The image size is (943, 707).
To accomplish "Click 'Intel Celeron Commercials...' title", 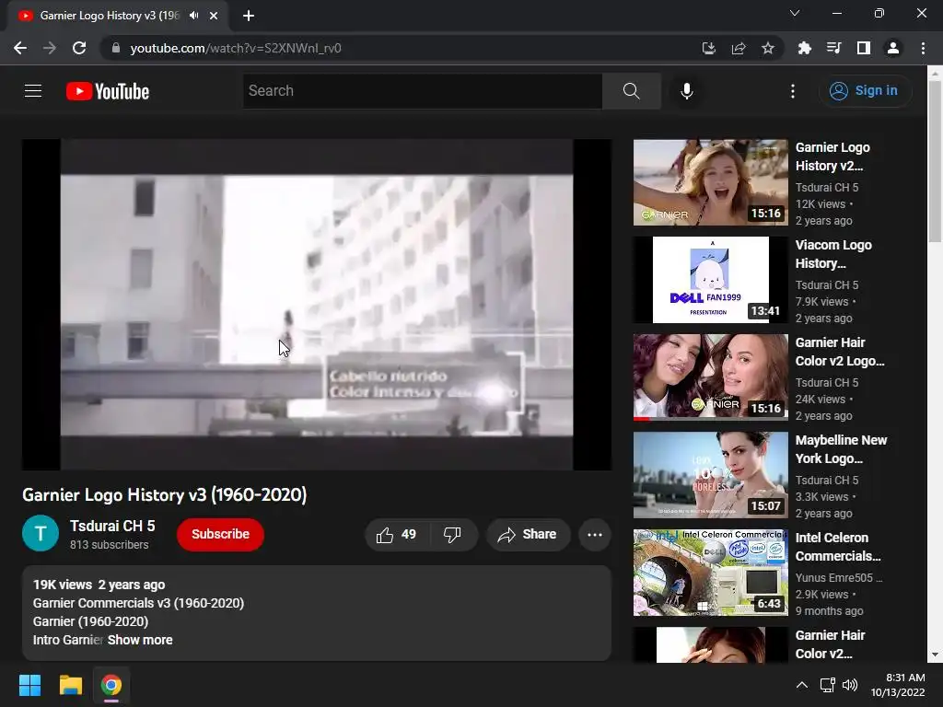I will point(838,547).
